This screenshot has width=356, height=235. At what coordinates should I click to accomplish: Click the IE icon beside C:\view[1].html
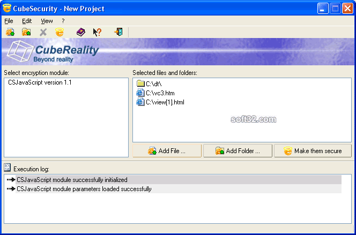pyautogui.click(x=140, y=102)
